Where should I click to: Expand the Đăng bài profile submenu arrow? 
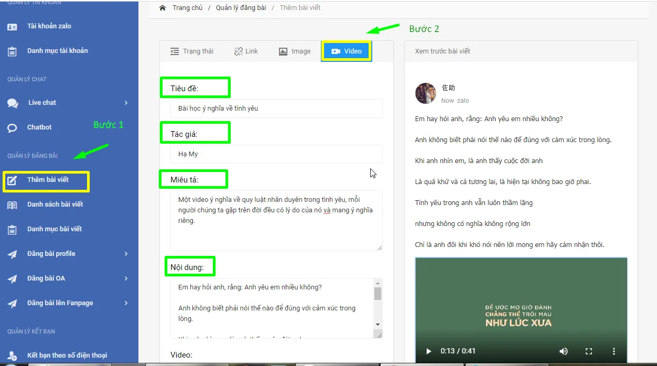(x=126, y=254)
